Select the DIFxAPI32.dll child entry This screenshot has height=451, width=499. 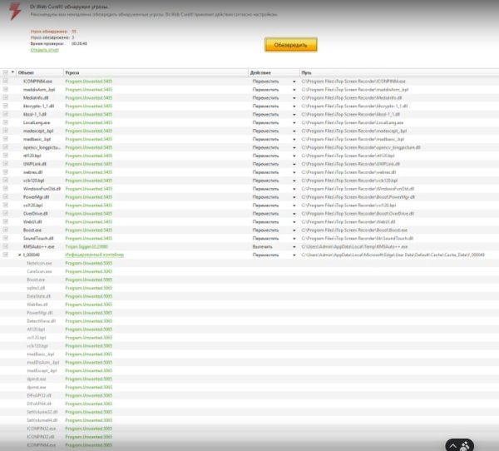pyautogui.click(x=39, y=395)
